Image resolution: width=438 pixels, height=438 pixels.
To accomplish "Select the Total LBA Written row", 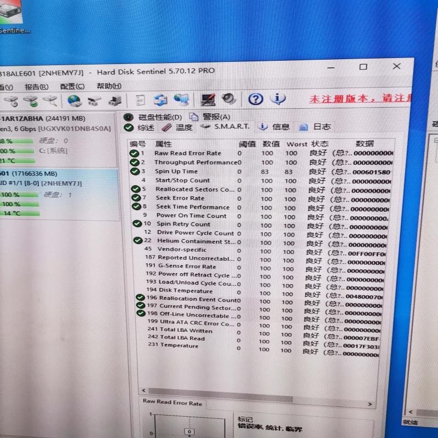I will [260, 331].
